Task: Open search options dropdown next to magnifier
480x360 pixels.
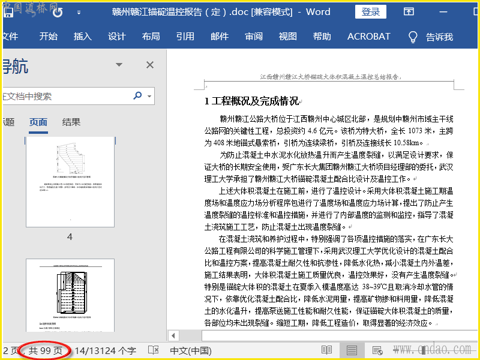Action: pyautogui.click(x=149, y=96)
